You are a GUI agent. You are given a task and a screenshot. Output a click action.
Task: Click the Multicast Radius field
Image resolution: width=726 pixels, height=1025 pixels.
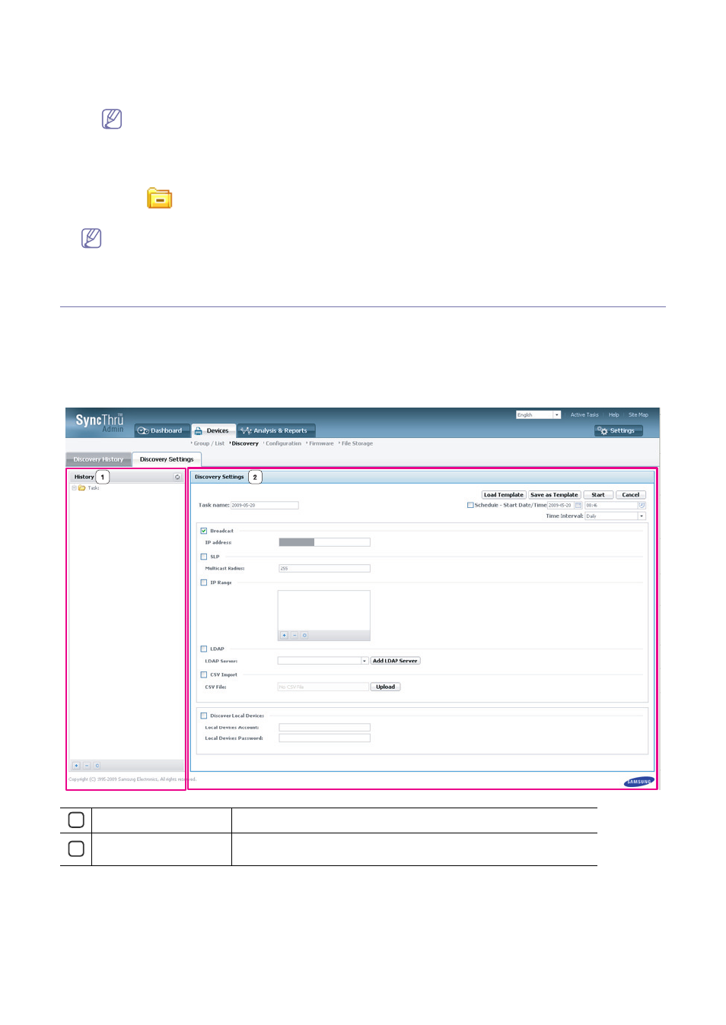point(324,568)
